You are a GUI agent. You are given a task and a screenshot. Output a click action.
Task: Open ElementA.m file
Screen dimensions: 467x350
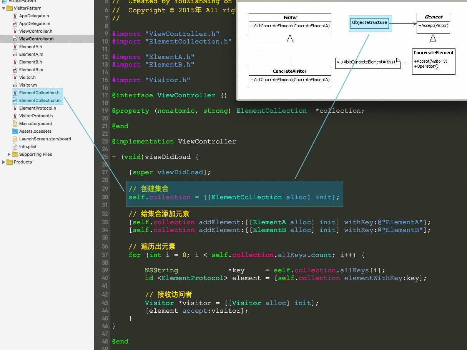pos(31,54)
